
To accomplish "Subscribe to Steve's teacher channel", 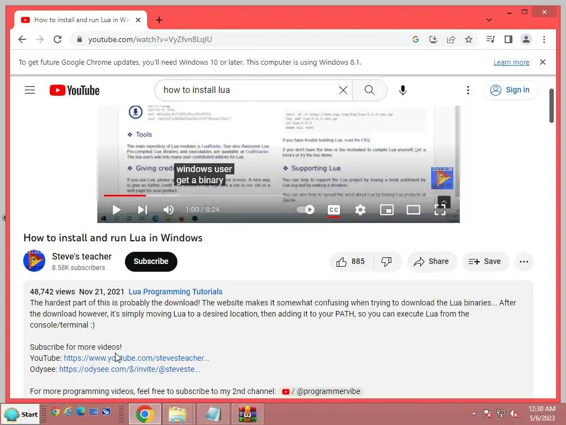I will 151,261.
